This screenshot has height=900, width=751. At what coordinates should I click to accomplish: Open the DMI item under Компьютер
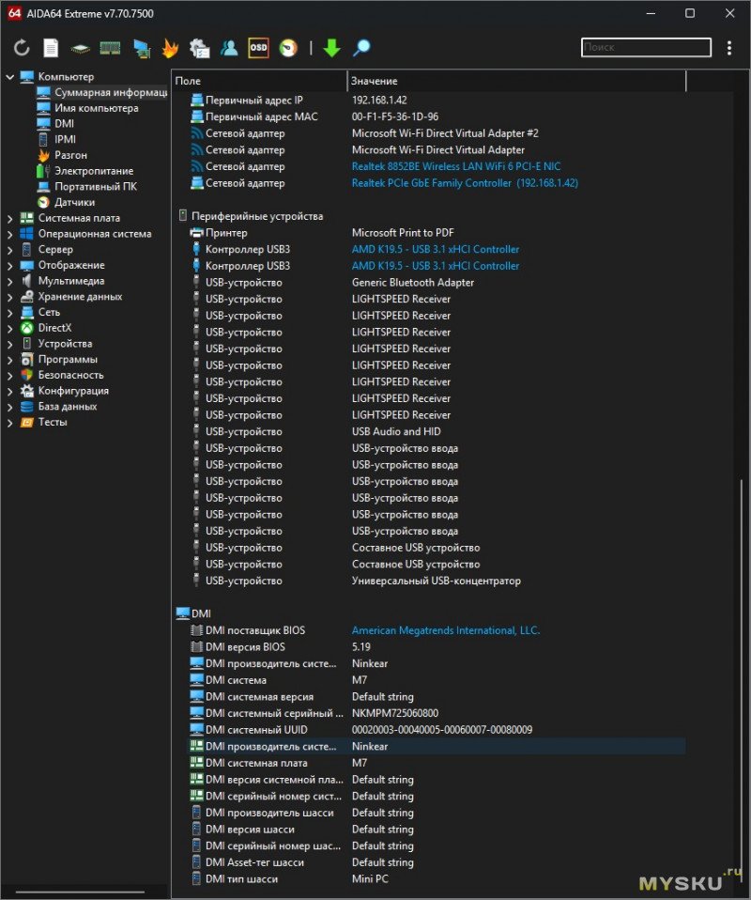pos(64,123)
